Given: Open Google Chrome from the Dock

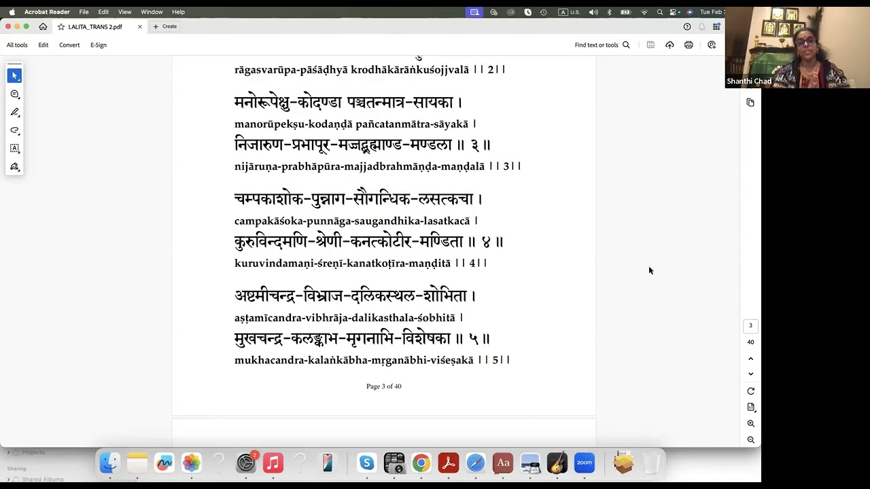Looking at the screenshot, I should coord(421,463).
